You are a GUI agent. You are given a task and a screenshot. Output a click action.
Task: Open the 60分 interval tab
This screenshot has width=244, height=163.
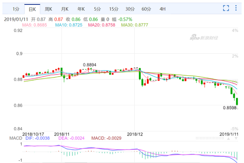click(146, 9)
